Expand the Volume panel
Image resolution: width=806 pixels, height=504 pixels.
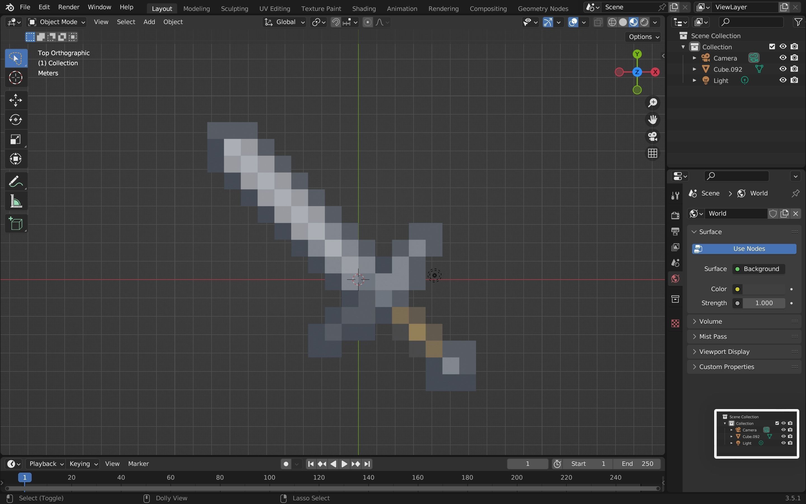[744, 321]
